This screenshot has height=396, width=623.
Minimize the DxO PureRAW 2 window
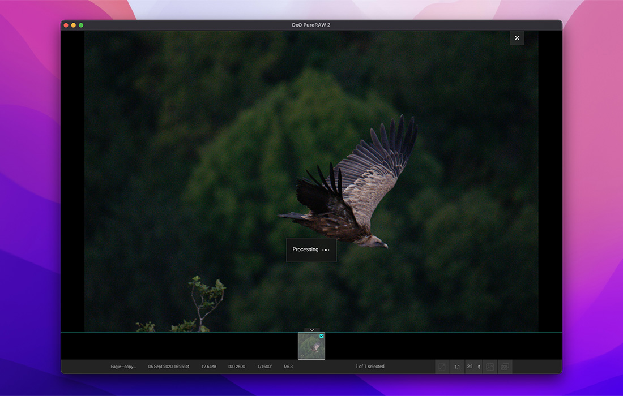point(73,25)
